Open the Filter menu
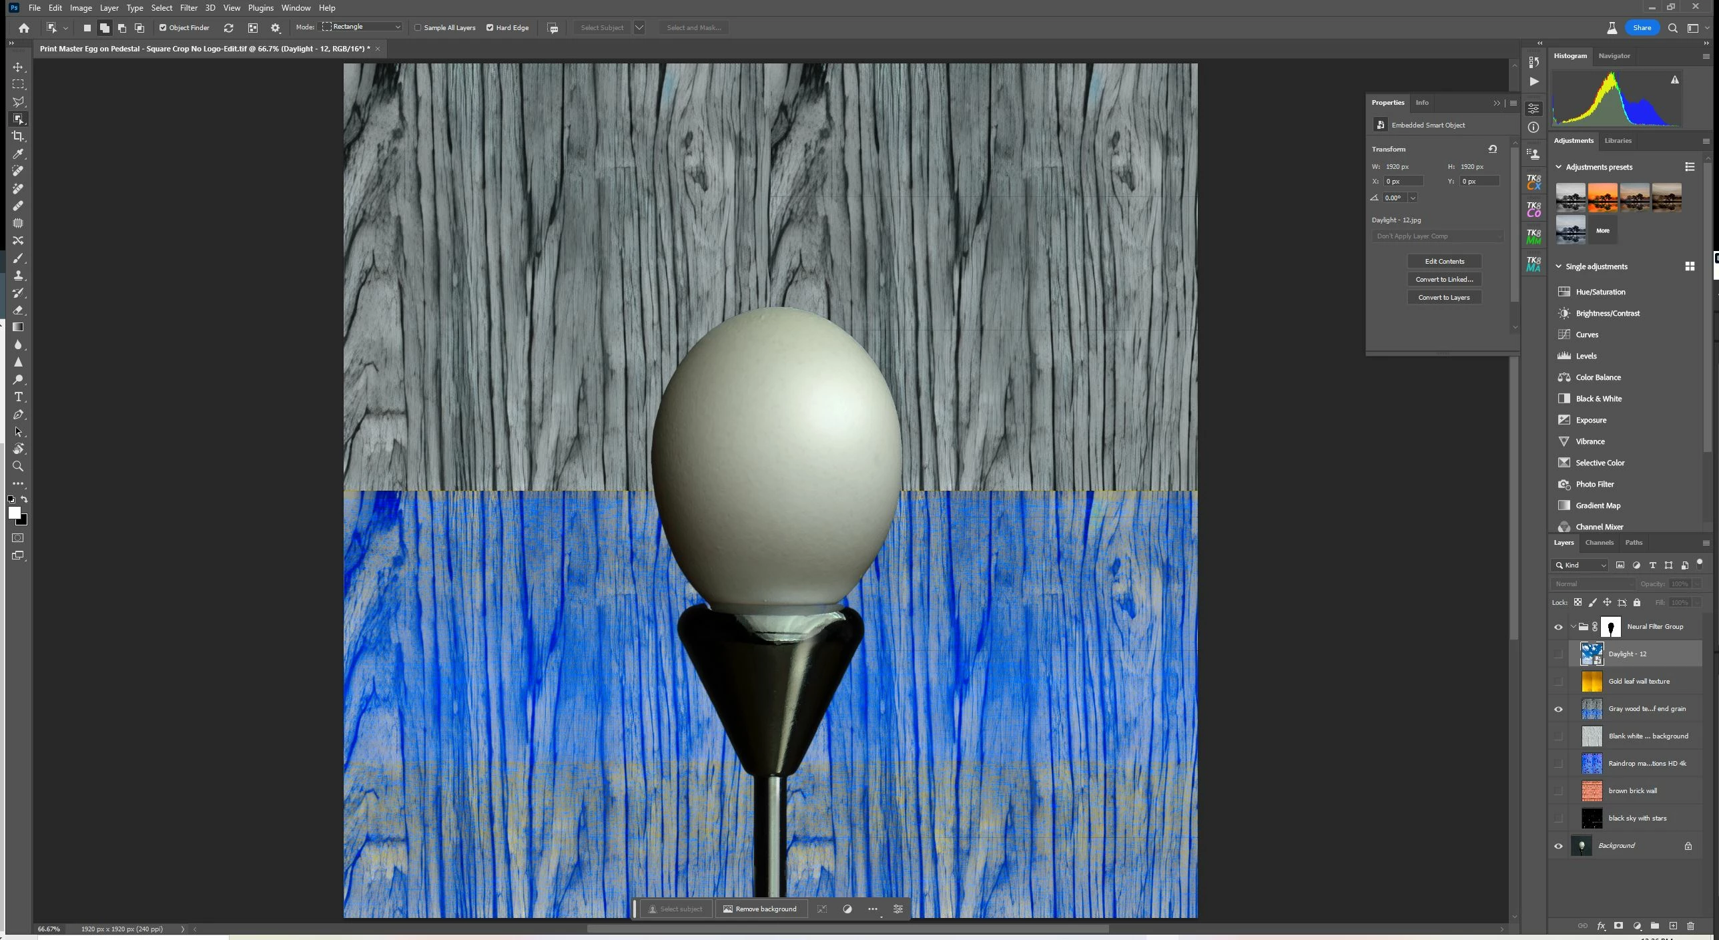This screenshot has height=940, width=1719. click(x=188, y=8)
